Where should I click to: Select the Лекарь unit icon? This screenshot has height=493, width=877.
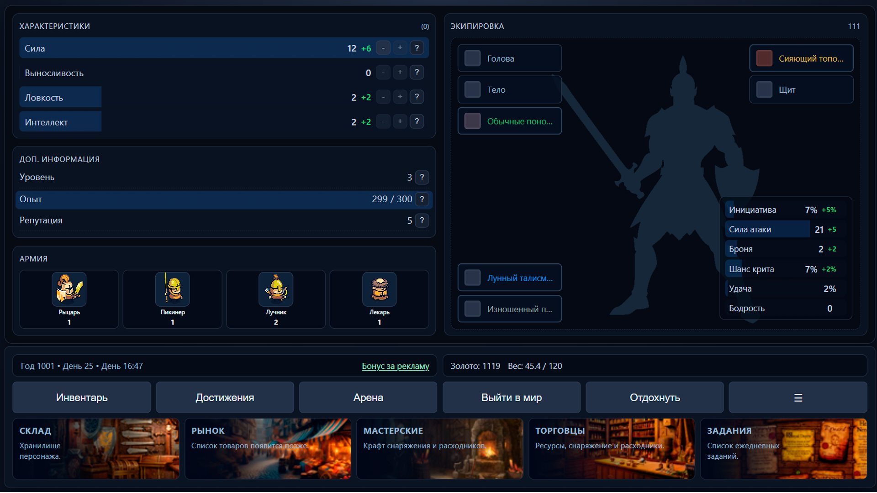pyautogui.click(x=379, y=289)
